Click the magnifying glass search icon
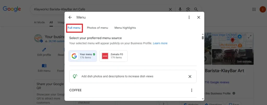Image resolution: width=267 pixels, height=105 pixels. 196,9
